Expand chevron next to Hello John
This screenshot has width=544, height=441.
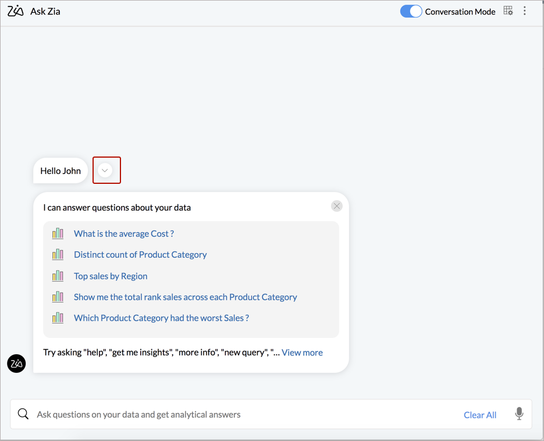105,170
